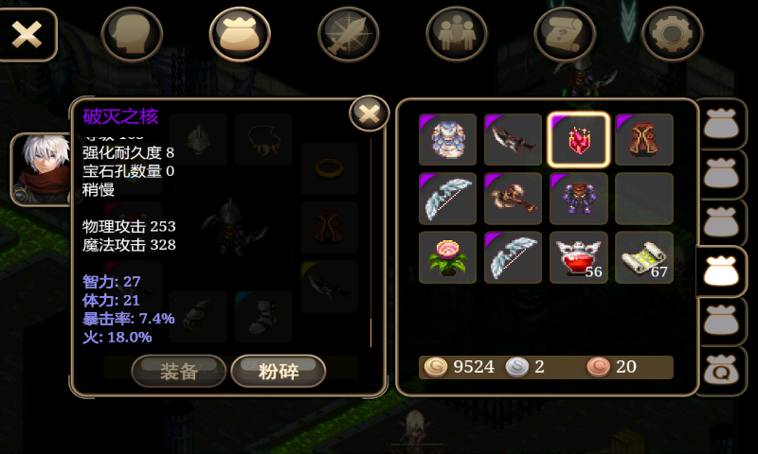Open the character profile head icon
Screen dimensions: 758x454
pyautogui.click(x=132, y=34)
